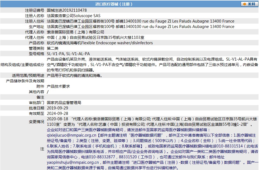Screen dimensions: 259x170
Task: Select agent name 索洛普国际贸易（上海）有限公司
Action: coord(75,32)
